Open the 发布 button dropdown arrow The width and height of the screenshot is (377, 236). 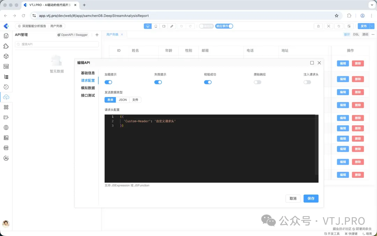371,26
